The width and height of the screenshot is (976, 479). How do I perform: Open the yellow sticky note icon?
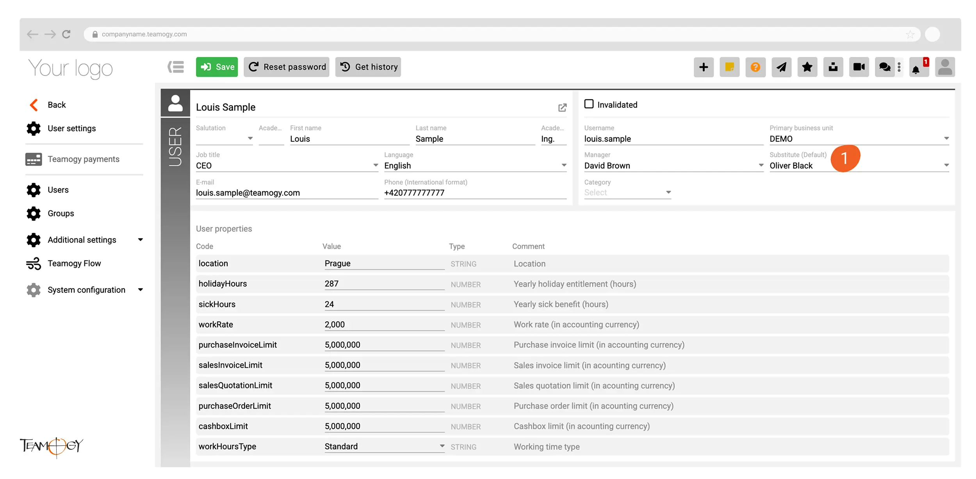click(x=729, y=67)
